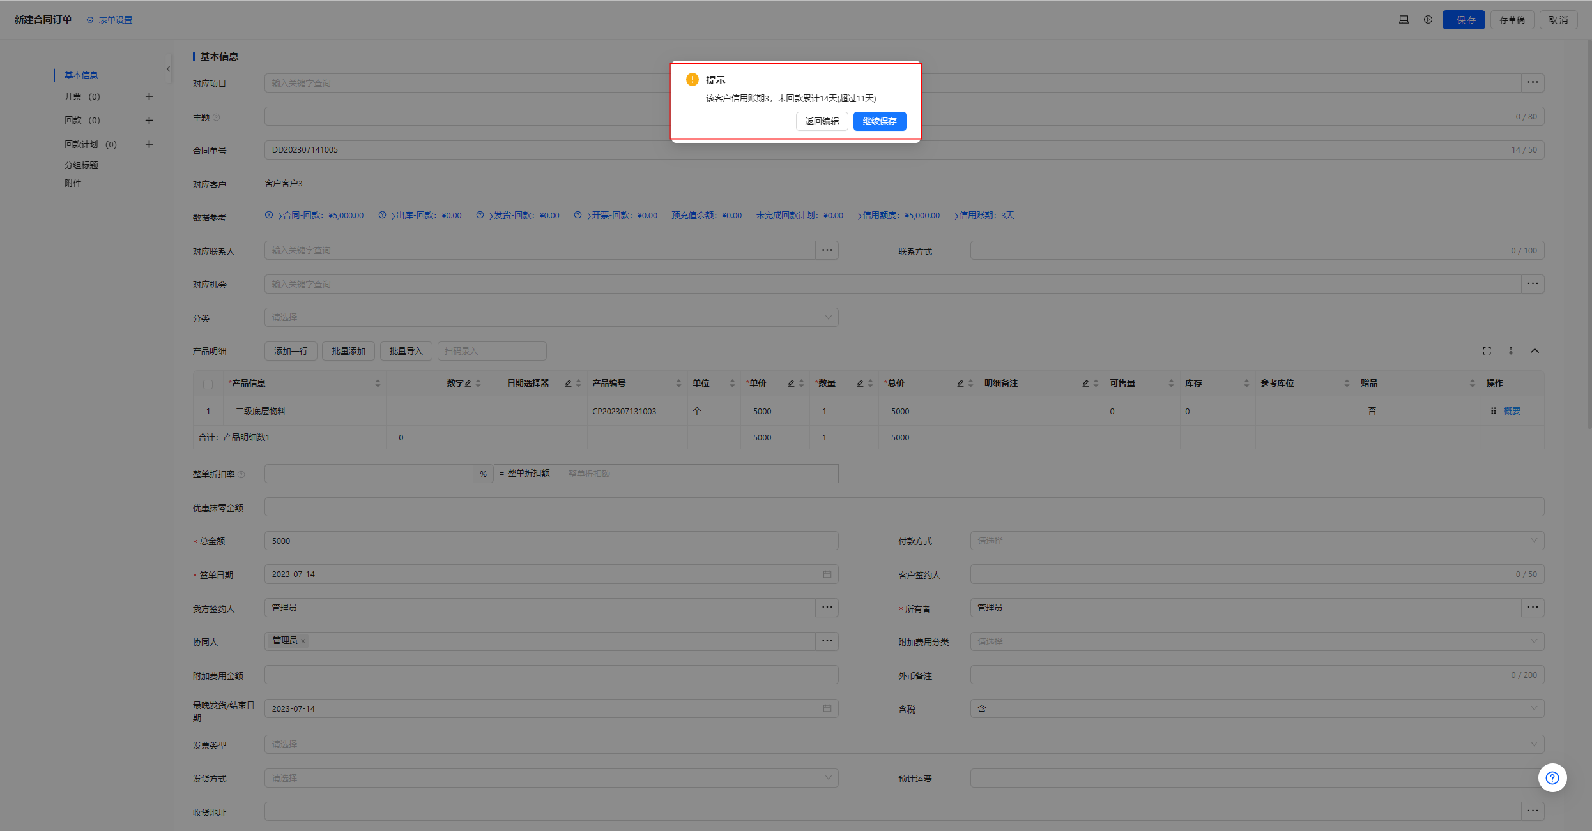Click the help icon next to 整单折扣率

tap(241, 474)
